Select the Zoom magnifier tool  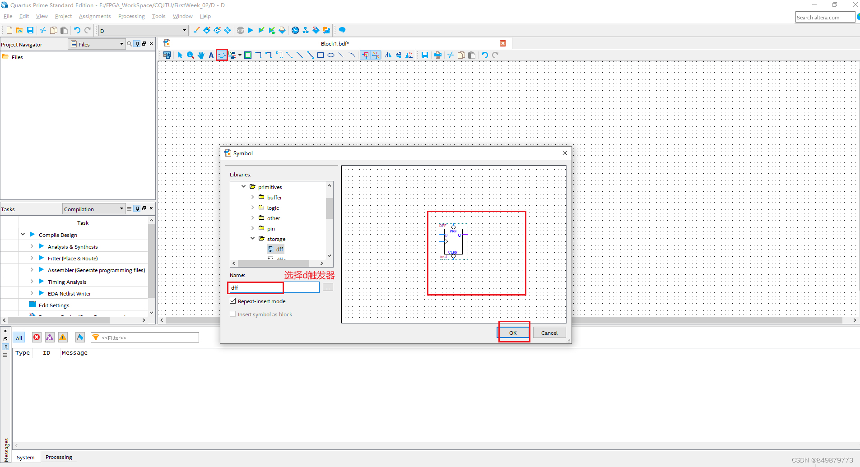click(191, 55)
